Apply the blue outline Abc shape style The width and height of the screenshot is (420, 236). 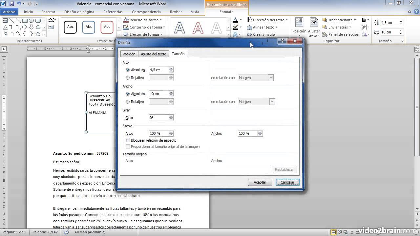[x=89, y=27]
